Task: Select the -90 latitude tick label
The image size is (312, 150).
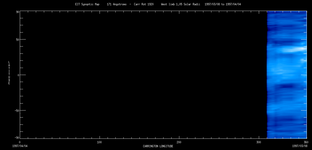Action: [17, 138]
